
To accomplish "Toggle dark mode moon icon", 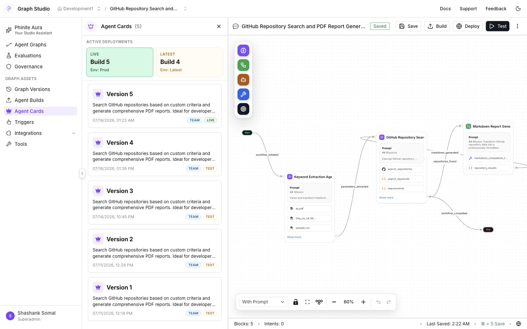I will pyautogui.click(x=518, y=8).
